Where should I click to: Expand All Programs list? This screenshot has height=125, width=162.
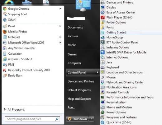coord(15,109)
